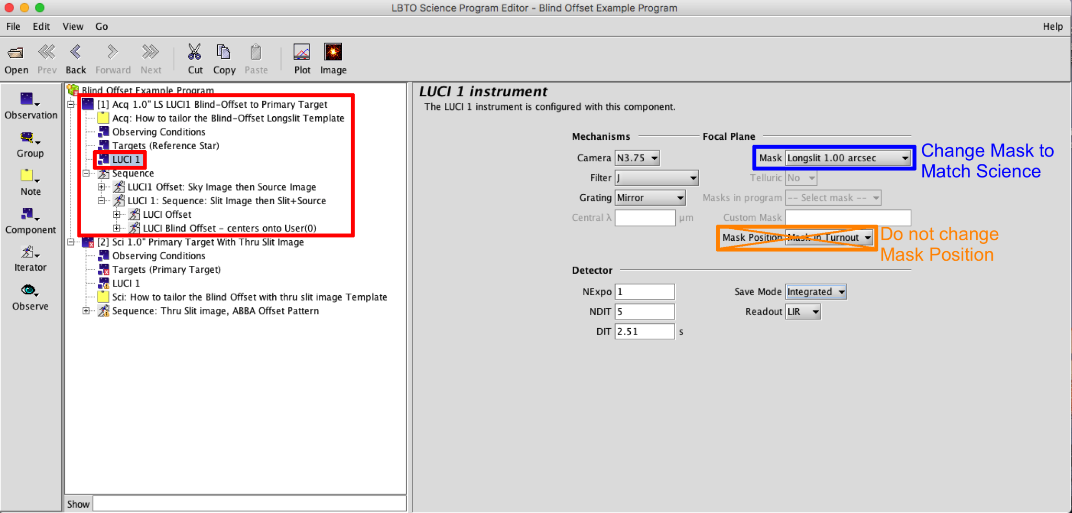1072x513 pixels.
Task: Open the Grating dropdown showing Mirror
Action: pos(650,198)
